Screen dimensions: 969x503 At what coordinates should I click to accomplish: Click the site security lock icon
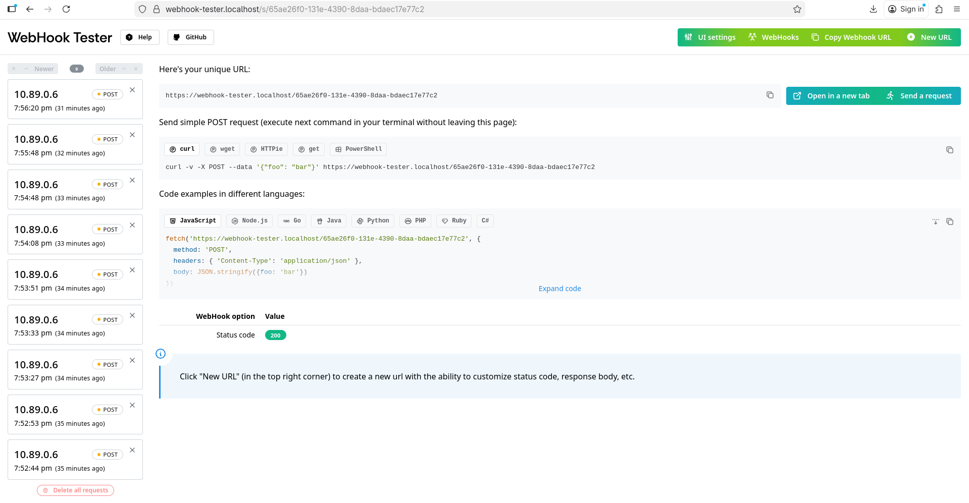(157, 9)
